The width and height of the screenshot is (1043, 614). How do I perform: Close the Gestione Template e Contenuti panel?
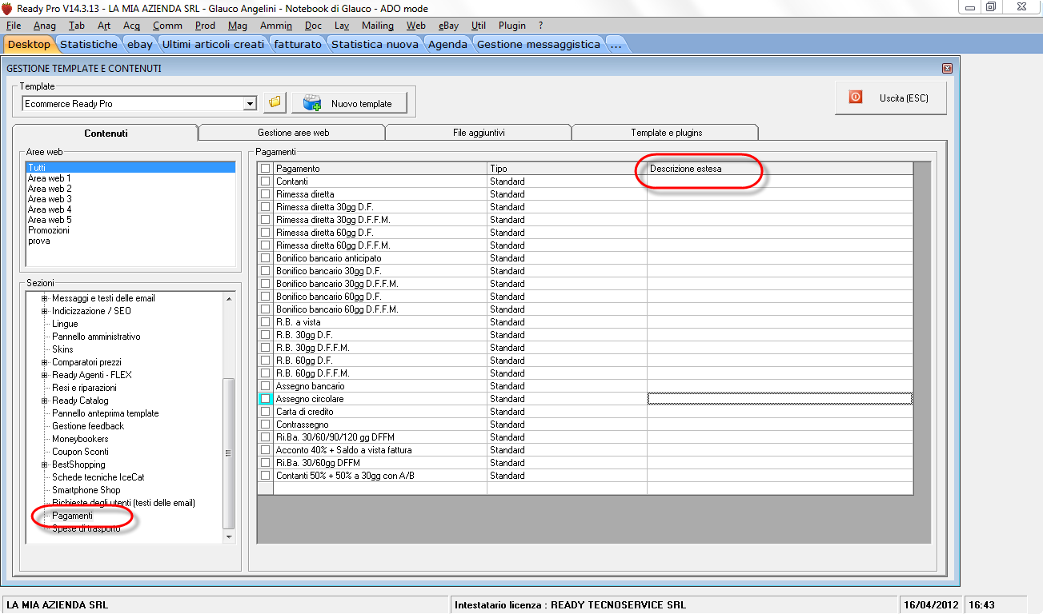coord(947,69)
